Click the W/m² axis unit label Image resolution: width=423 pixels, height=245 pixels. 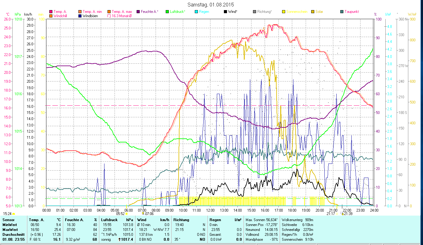412,14
